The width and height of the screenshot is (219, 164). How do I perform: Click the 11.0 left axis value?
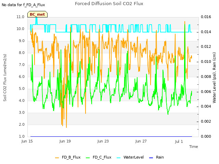pos(21,17)
